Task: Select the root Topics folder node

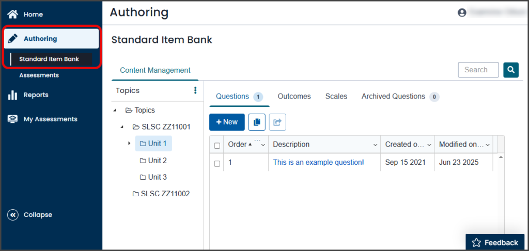Action: coord(140,111)
